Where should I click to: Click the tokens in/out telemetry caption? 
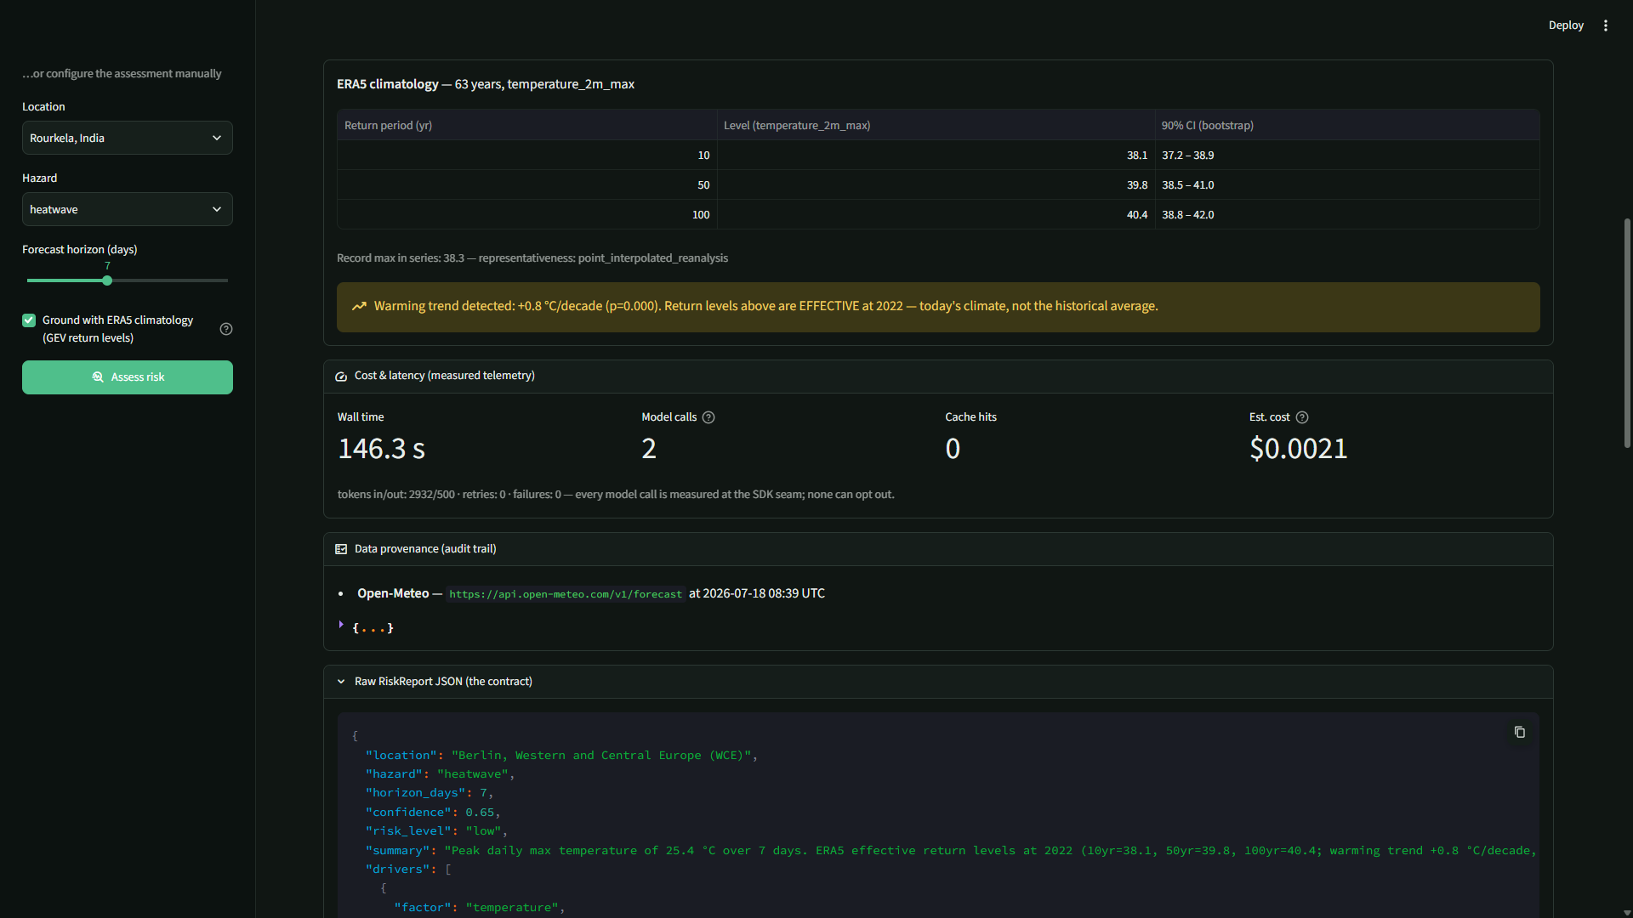616,495
